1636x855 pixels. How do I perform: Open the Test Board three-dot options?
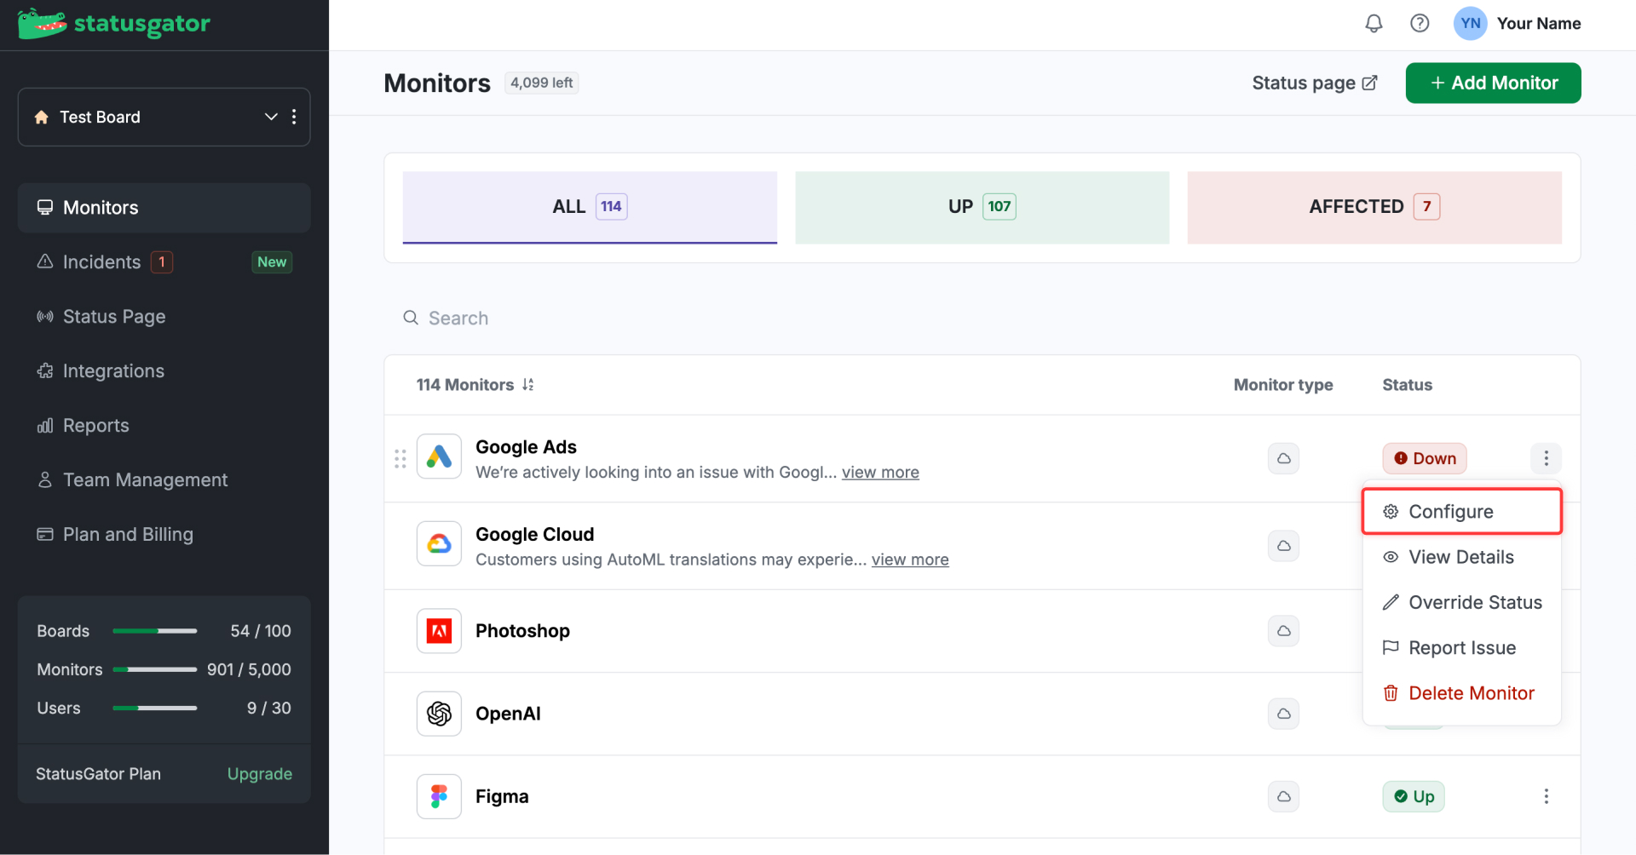coord(294,117)
